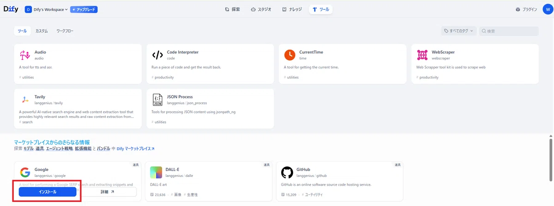Click the CurrentTime clock icon
554x206 pixels.
(289, 55)
